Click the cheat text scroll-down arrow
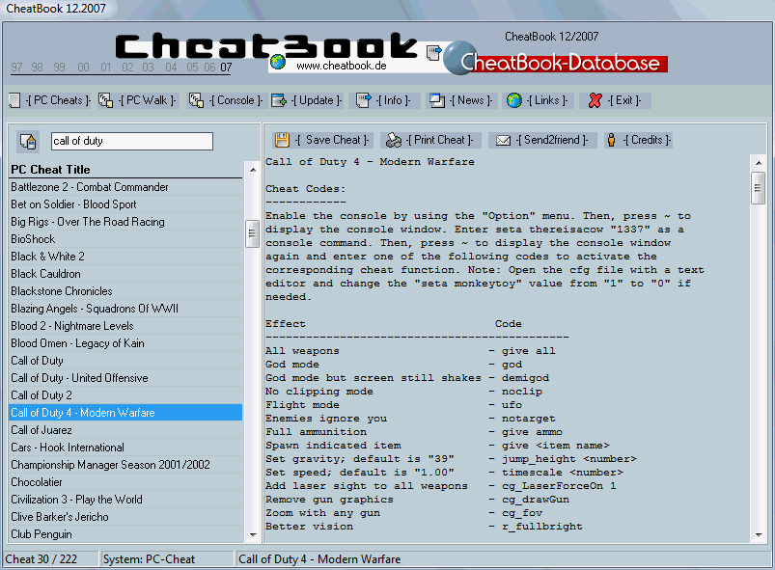The width and height of the screenshot is (775, 570). tap(759, 535)
